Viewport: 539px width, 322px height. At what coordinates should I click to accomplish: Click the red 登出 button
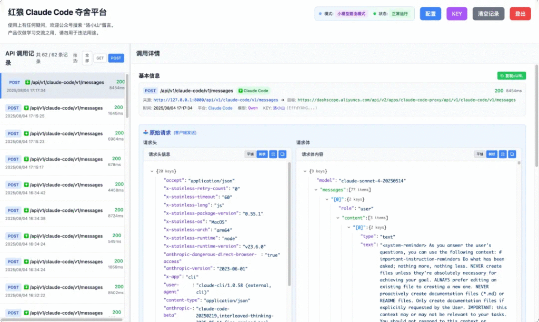coord(520,14)
